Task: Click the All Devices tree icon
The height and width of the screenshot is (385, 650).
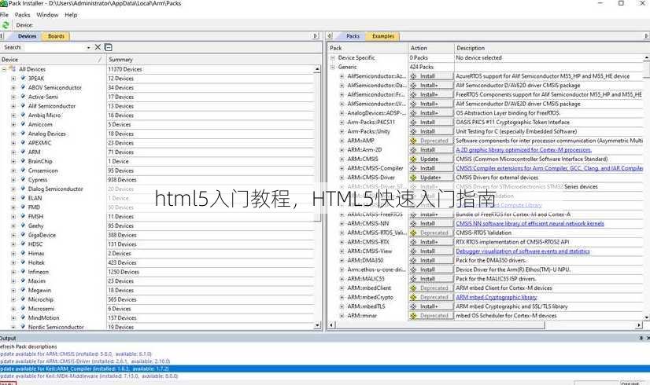Action: tap(13, 69)
